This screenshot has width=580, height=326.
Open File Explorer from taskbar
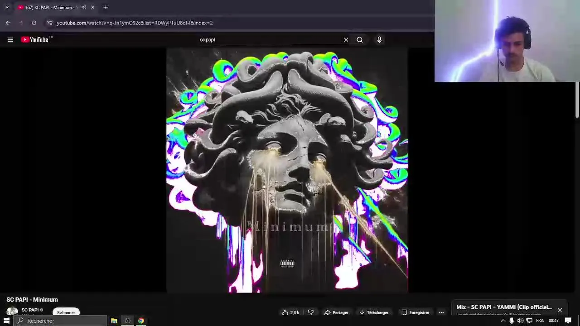pyautogui.click(x=114, y=321)
